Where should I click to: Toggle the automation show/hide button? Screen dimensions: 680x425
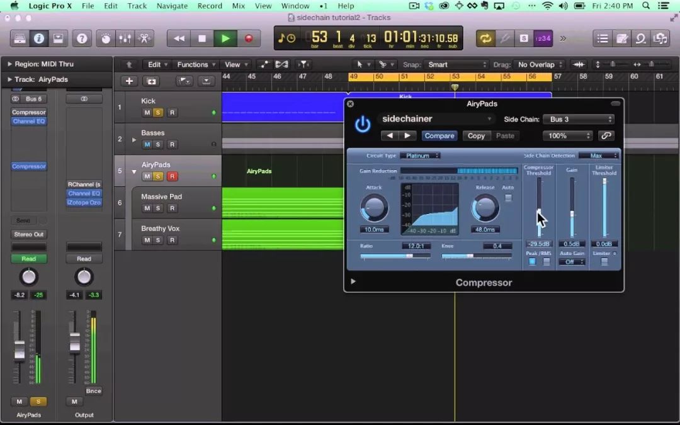[264, 64]
